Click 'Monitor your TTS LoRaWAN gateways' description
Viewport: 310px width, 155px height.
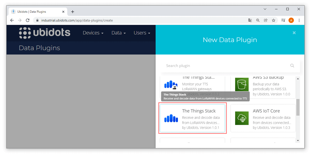coord(196,87)
